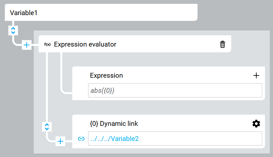Screen dimensions: 273x157
Task: Select the Expression evaluator title
Action: point(85,44)
